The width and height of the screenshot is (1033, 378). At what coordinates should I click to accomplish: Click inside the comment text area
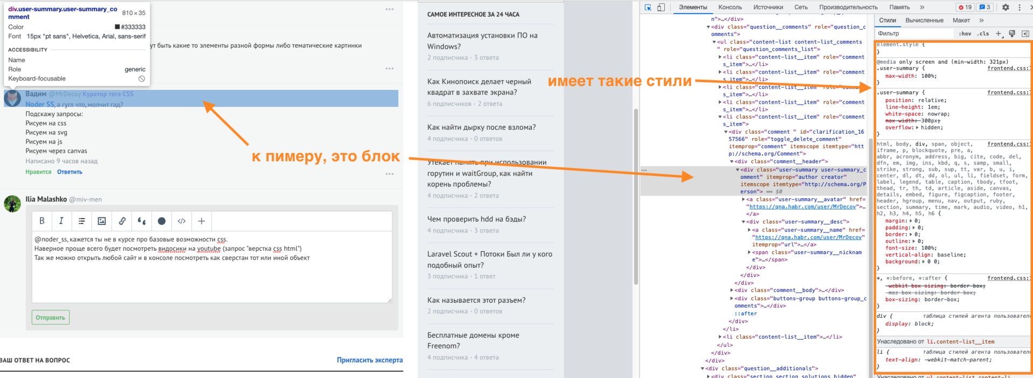pyautogui.click(x=212, y=267)
